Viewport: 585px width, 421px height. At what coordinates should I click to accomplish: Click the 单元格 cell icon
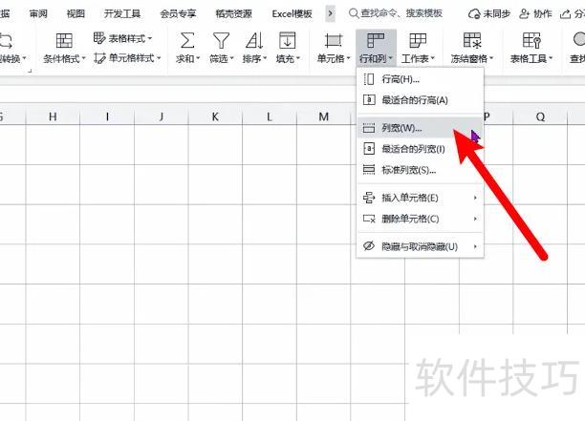(334, 40)
